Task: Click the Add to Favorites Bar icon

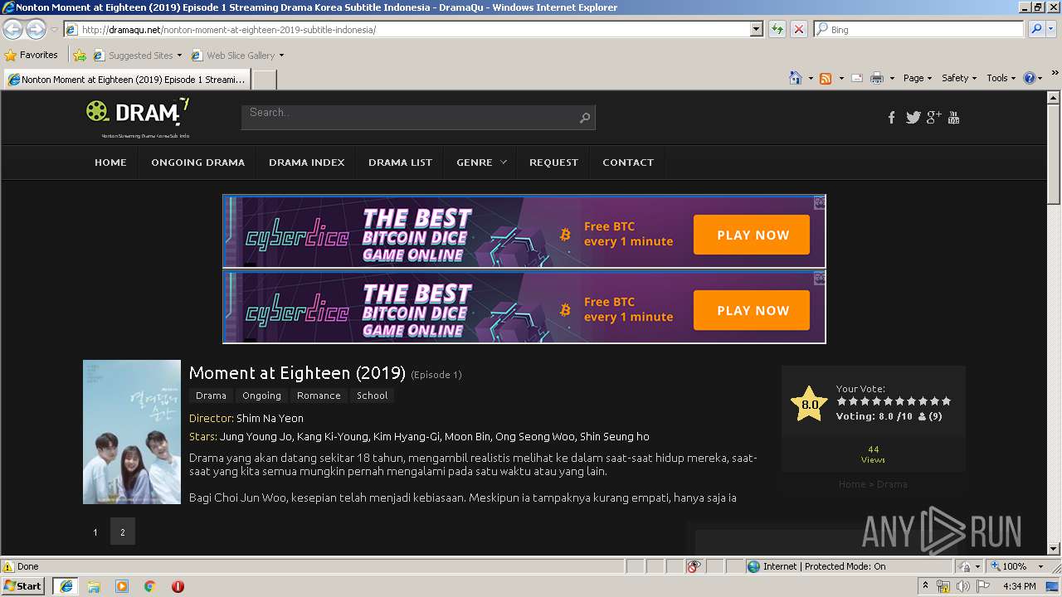Action: coord(80,56)
